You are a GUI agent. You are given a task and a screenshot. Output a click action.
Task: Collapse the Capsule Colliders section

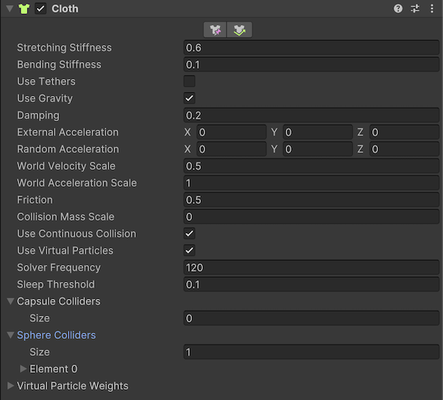point(10,301)
